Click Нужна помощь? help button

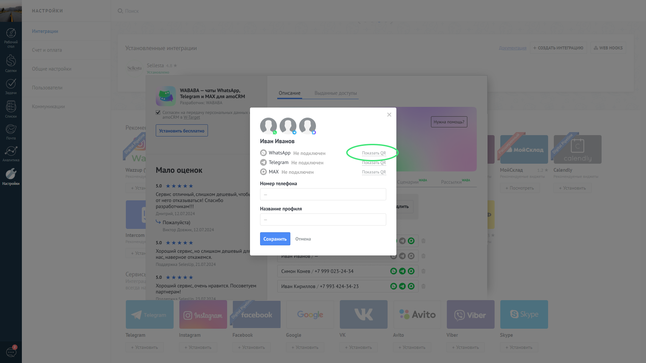point(449,122)
